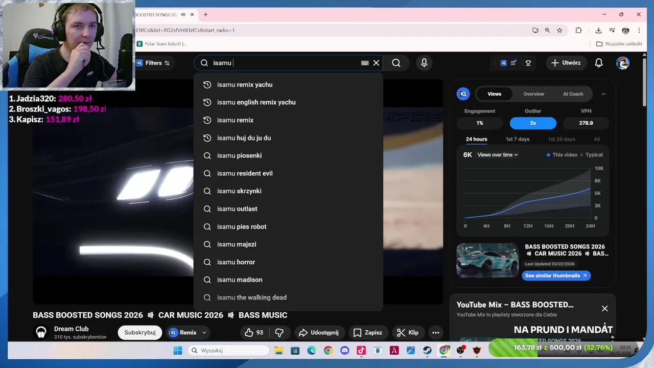Pick suggestion isamu remix yachu
Screen dimensions: 654x368
[288, 85]
